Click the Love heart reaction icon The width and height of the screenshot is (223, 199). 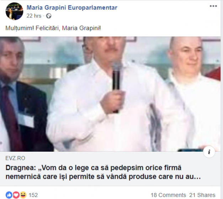(16, 195)
